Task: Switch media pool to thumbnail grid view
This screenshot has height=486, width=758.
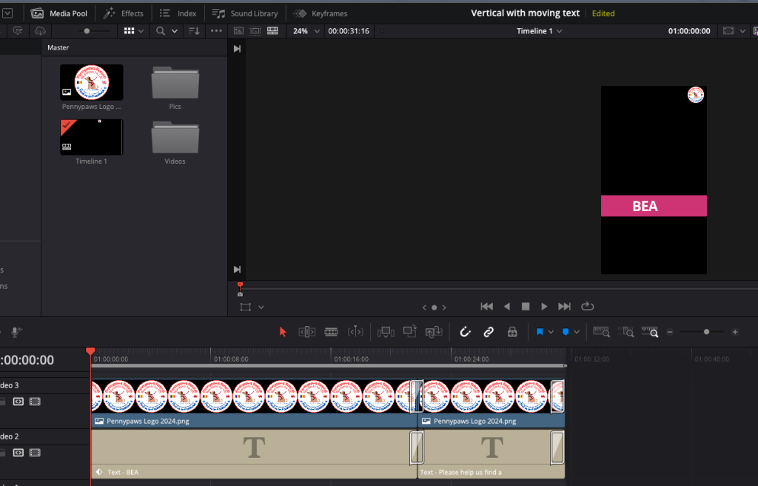Action: (x=129, y=31)
